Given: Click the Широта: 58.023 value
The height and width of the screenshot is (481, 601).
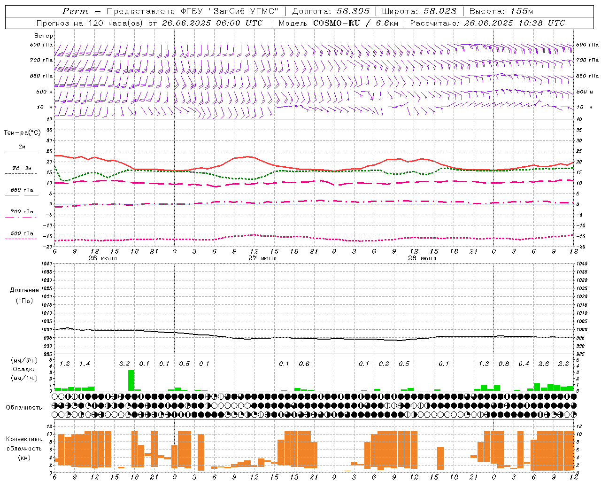Looking at the screenshot, I should 419,11.
